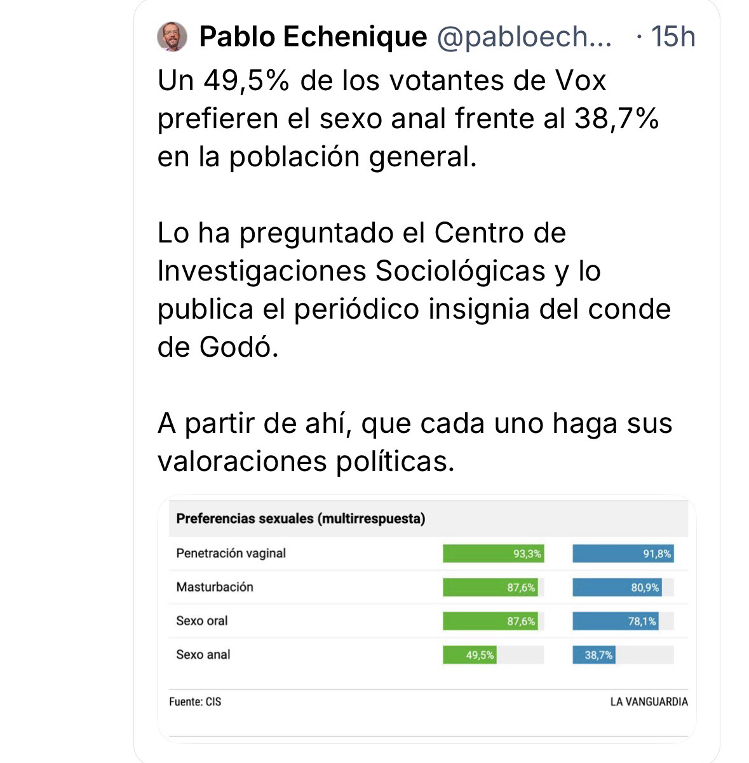Click the blue 38,7% bar

click(x=593, y=655)
